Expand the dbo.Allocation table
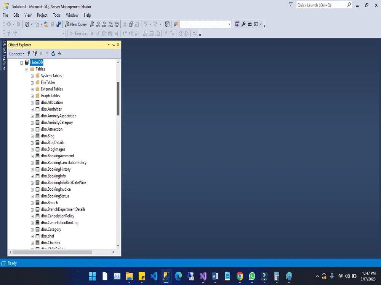Viewport: 381px width, 285px height. point(32,103)
